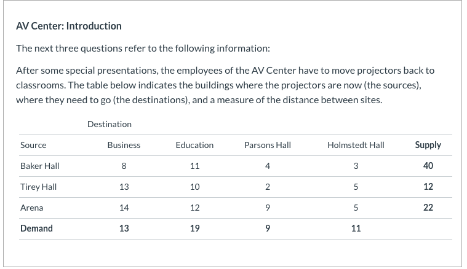
Task: Click Arena to Business distance 14
Action: point(124,208)
